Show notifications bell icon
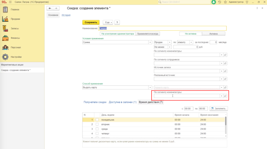This screenshot has width=267, height=149. (214, 2)
